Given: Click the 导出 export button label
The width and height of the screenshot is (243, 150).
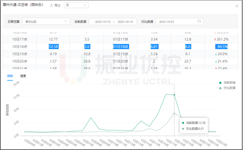Looking at the screenshot, I should click(x=58, y=5).
